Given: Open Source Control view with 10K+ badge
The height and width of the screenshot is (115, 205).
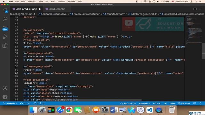Looking at the screenshot, I should (5, 28).
